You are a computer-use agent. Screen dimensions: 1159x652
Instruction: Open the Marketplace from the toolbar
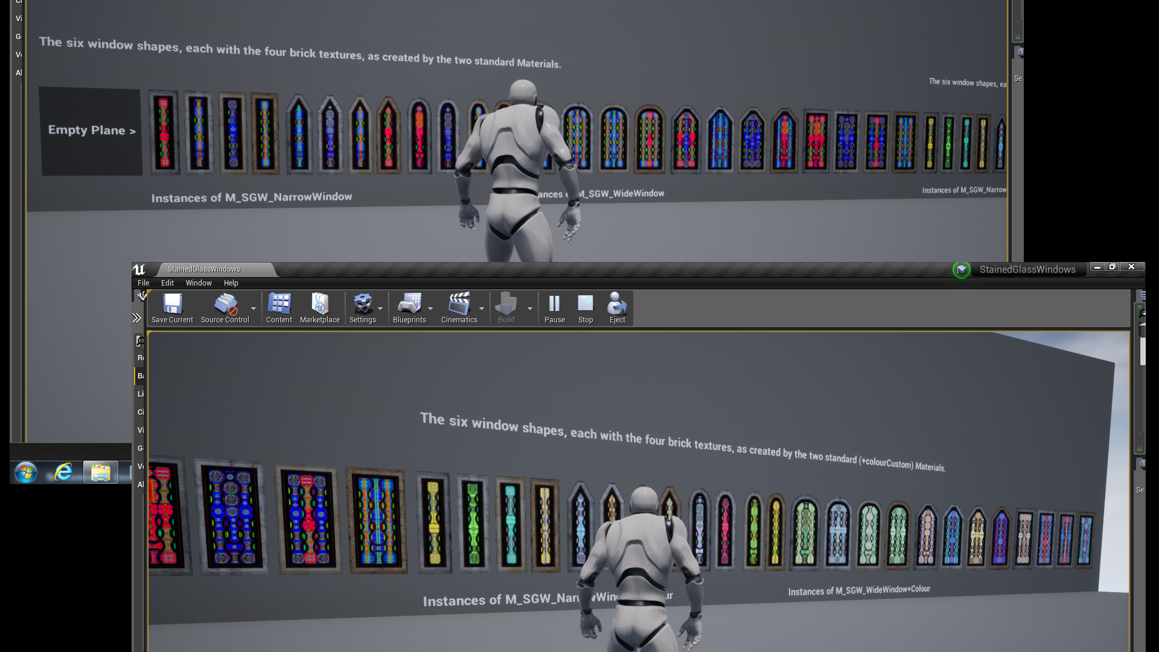pyautogui.click(x=319, y=305)
